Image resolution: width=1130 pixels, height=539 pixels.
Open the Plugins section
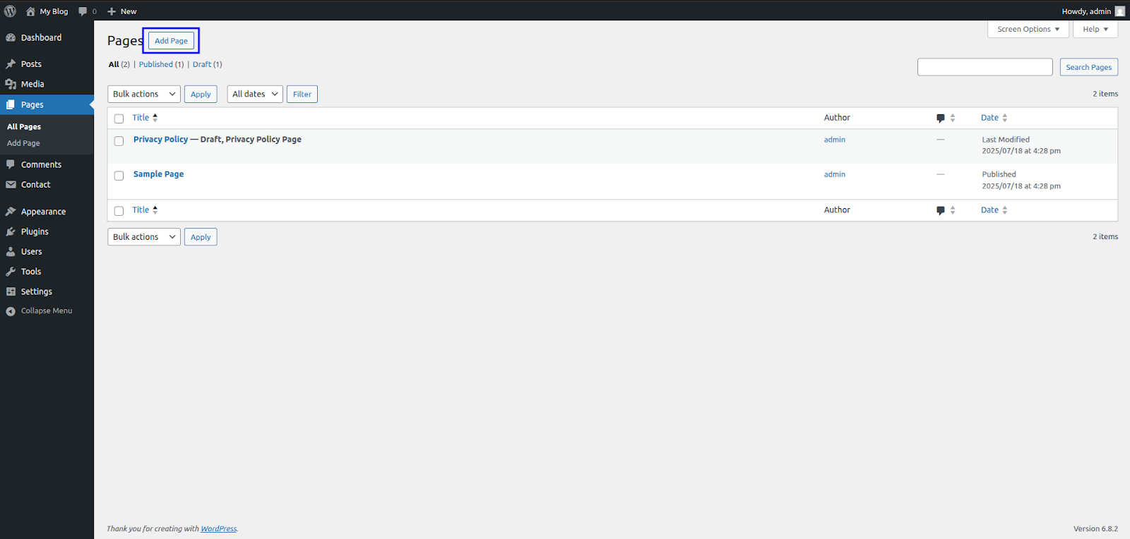[x=35, y=231]
